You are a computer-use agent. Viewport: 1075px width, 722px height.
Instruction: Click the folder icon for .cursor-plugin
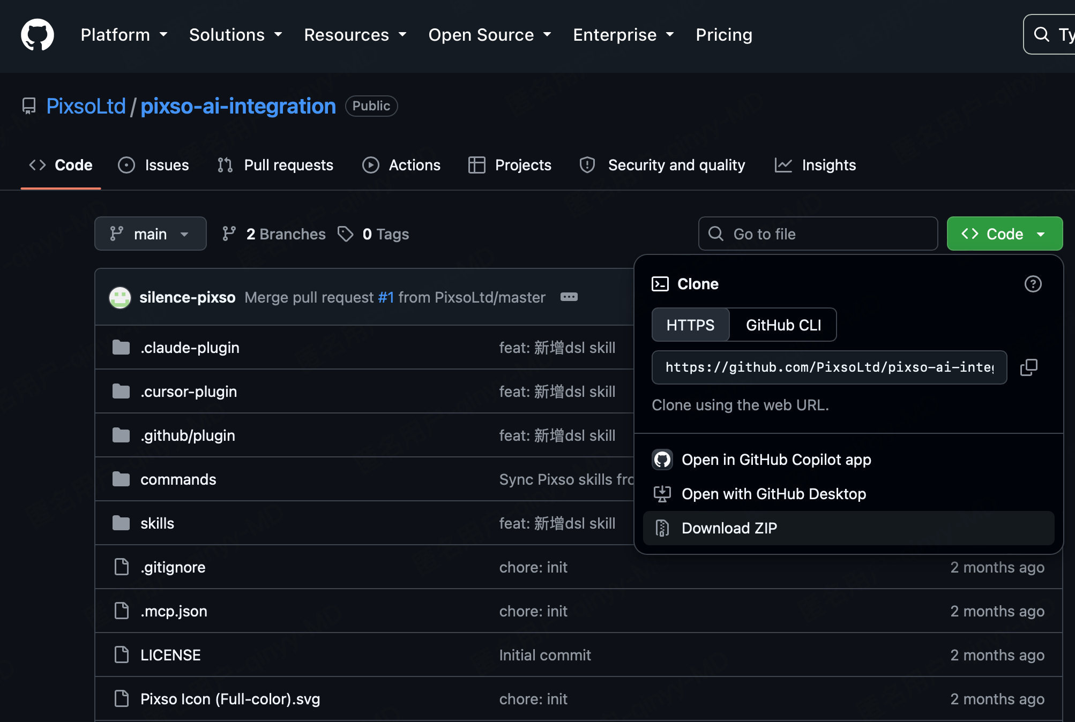click(121, 392)
